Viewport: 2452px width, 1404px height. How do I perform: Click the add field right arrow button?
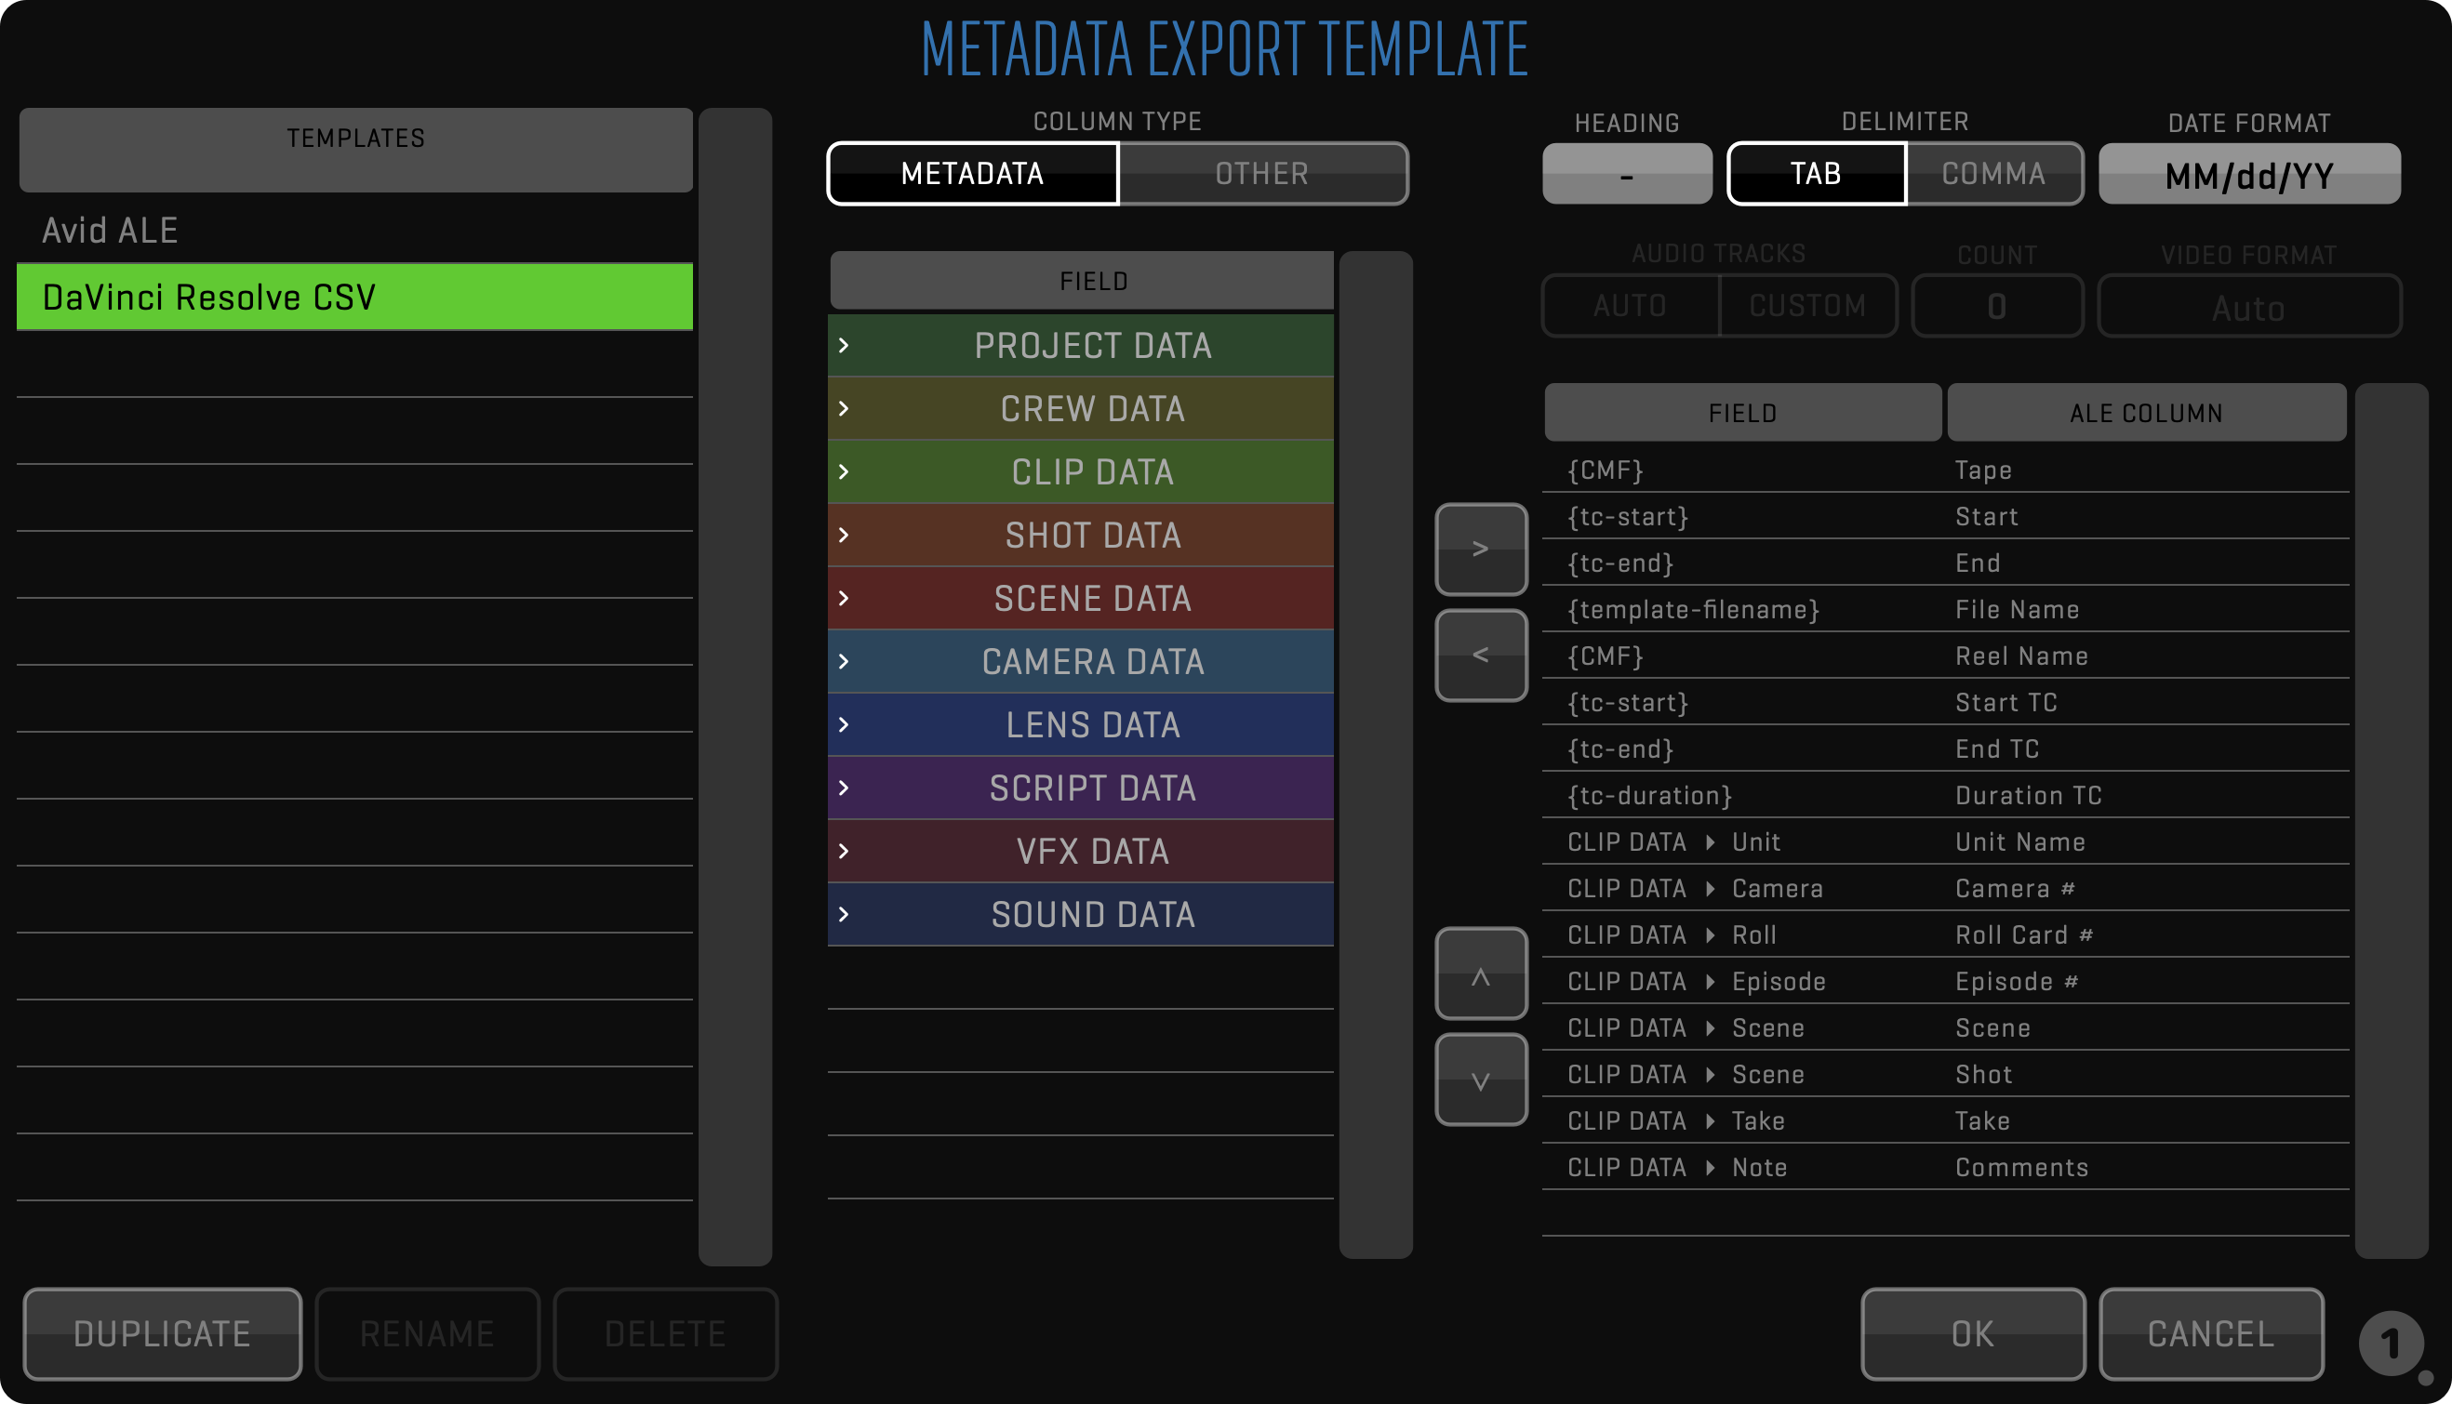pos(1481,549)
